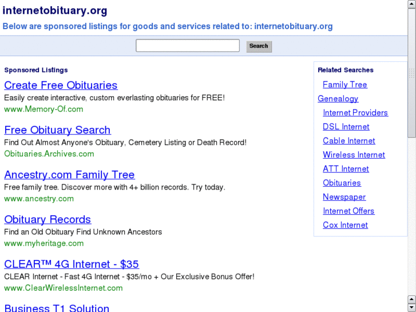Select DSL Internet related search
Image resolution: width=416 pixels, height=312 pixels.
coord(346,127)
